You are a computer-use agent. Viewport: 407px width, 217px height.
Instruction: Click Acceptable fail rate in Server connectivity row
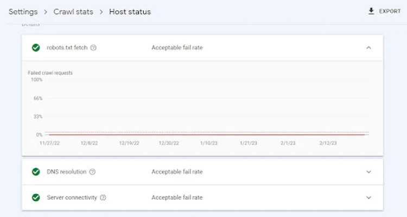click(x=177, y=197)
